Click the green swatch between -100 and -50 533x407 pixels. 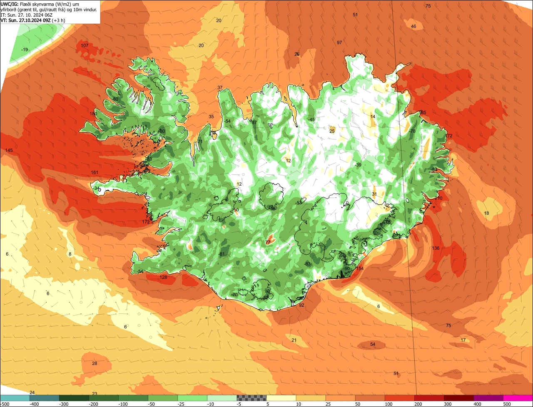pyautogui.click(x=133, y=398)
